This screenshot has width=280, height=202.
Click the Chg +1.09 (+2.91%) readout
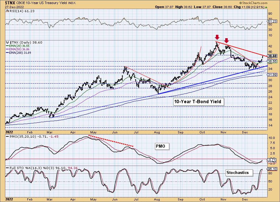point(249,7)
